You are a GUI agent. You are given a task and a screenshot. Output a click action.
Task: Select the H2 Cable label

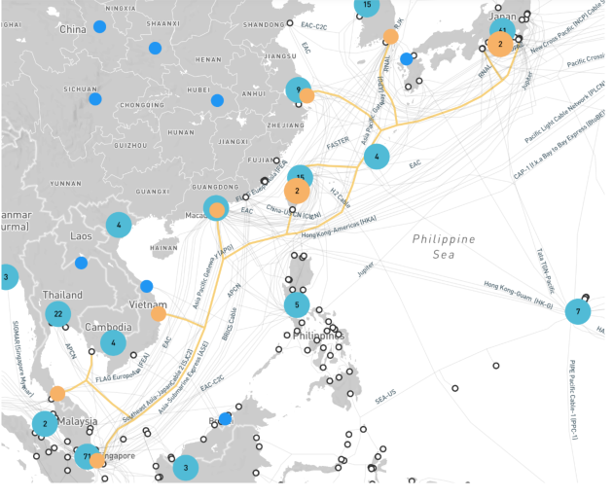(341, 197)
